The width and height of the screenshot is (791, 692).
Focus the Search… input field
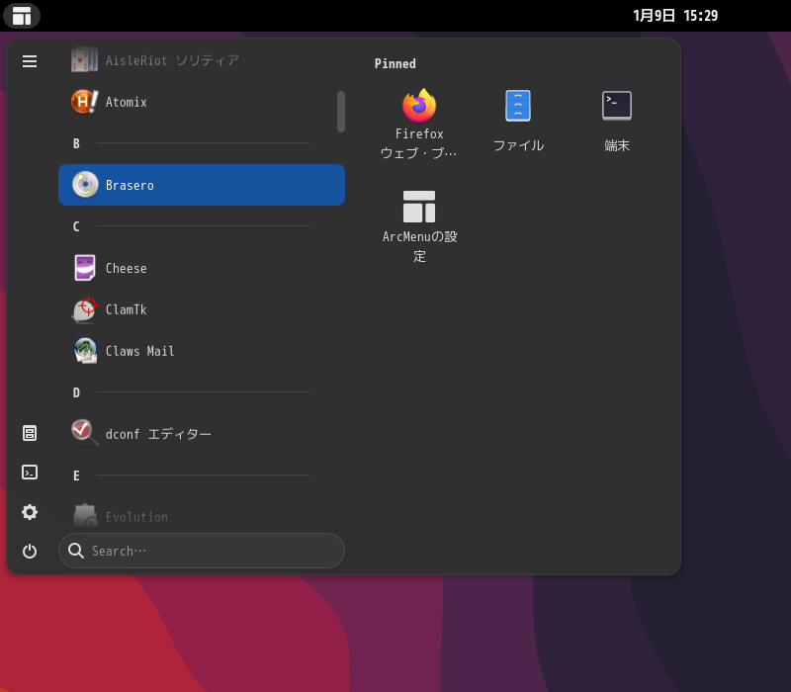[202, 551]
